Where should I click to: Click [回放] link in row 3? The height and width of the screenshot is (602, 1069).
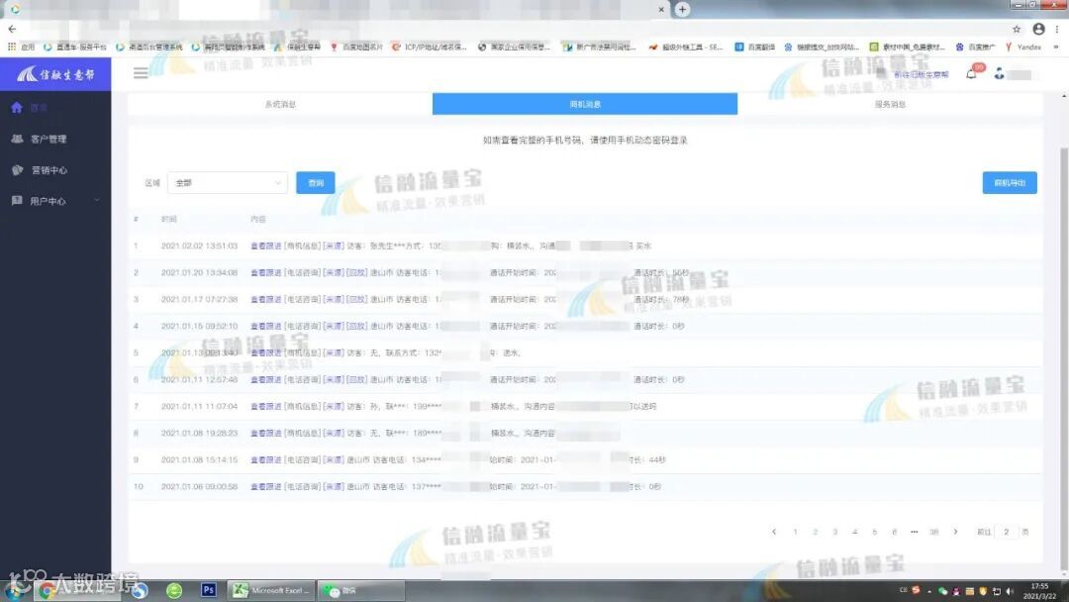click(356, 299)
